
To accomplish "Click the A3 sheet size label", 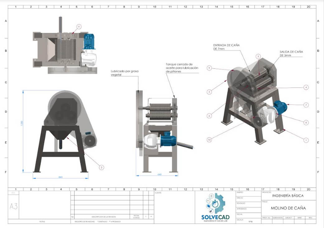I will tap(14, 206).
